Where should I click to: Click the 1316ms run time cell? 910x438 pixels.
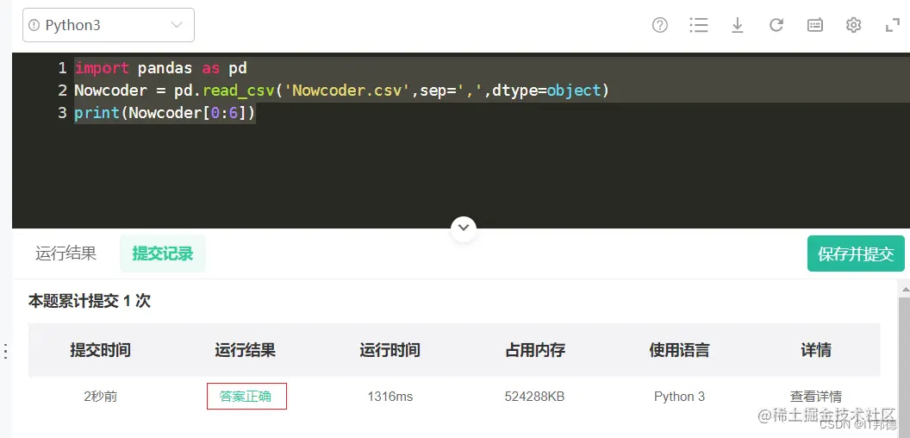tap(390, 397)
